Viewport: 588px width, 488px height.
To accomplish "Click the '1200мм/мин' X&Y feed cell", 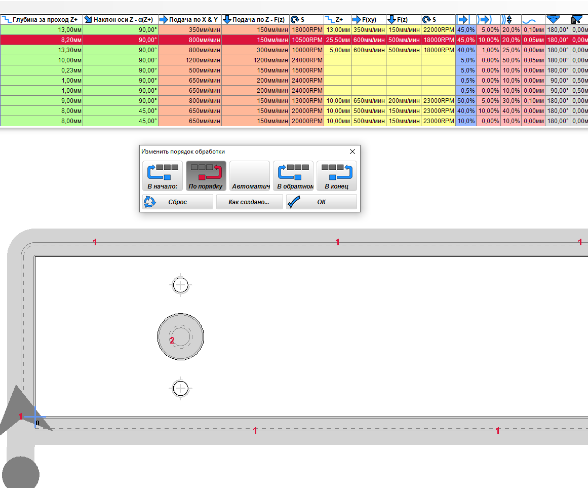I will pos(190,60).
